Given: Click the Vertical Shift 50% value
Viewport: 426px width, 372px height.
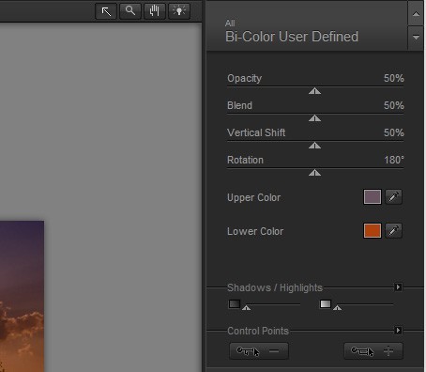Looking at the screenshot, I should pos(394,132).
